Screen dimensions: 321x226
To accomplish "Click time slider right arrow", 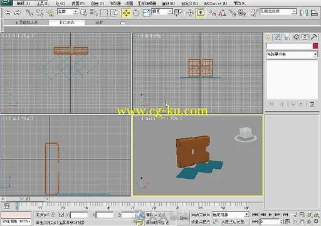I will (x=47, y=199).
